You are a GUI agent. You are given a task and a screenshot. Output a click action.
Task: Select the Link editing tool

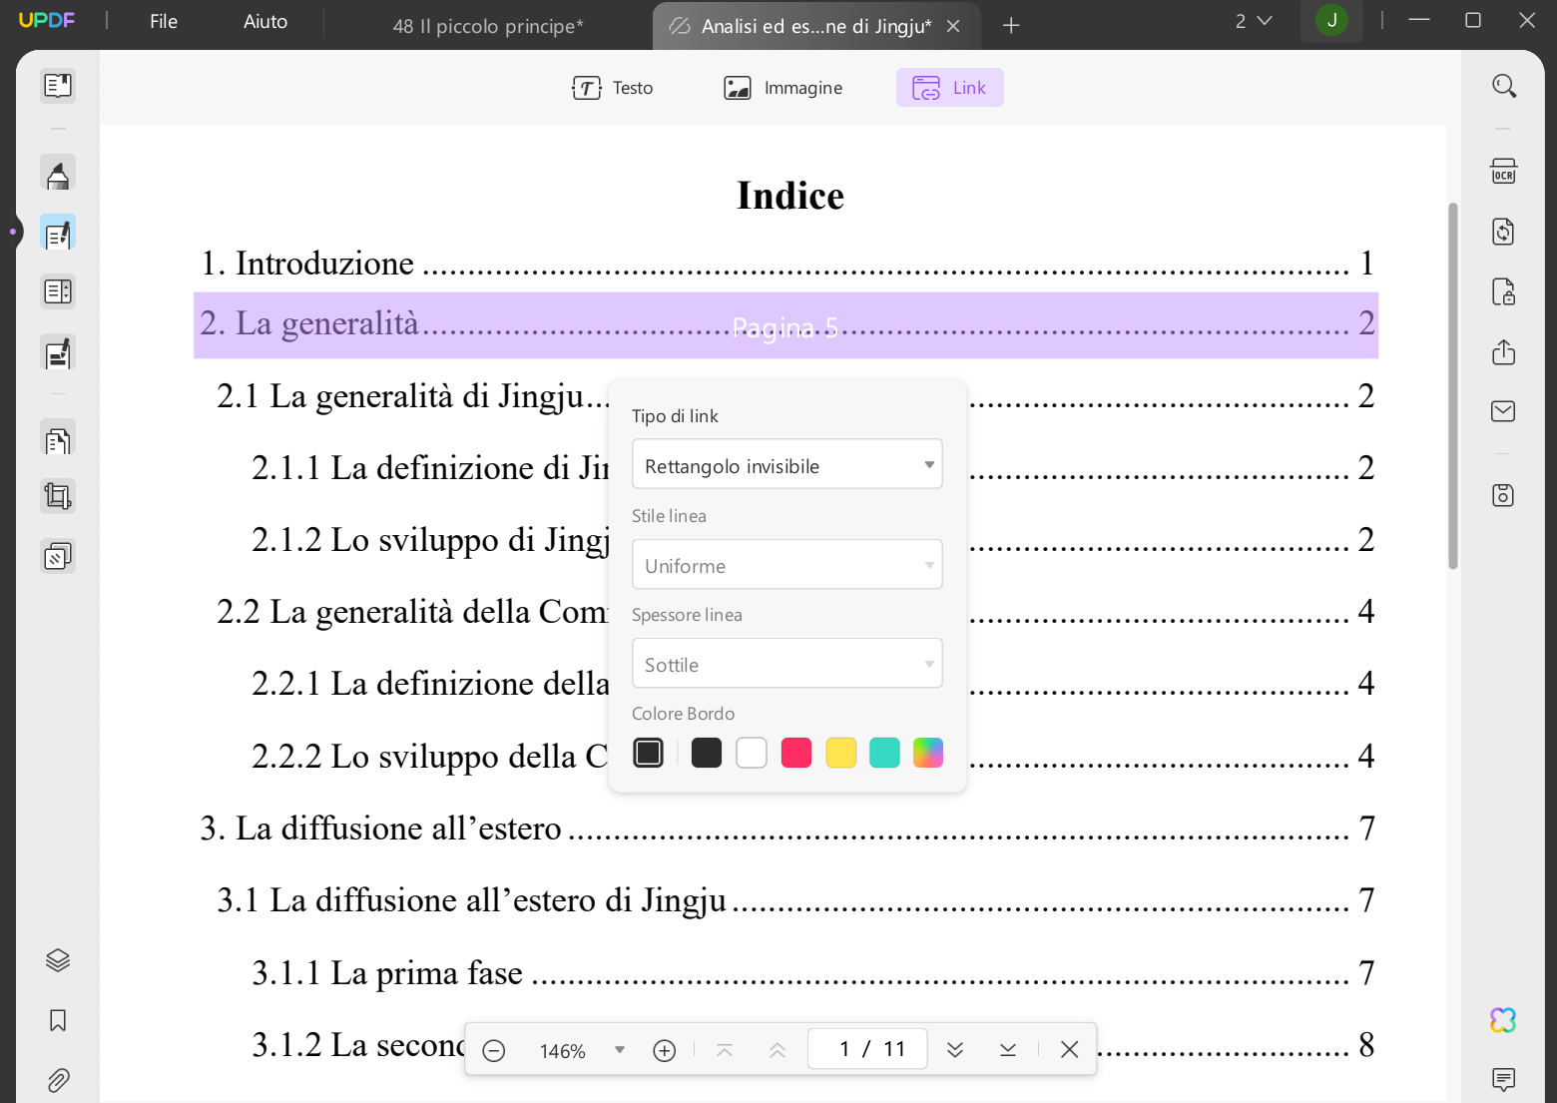(949, 88)
